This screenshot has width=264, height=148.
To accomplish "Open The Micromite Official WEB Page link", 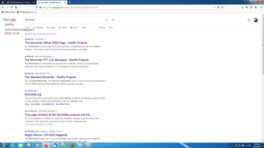I will tap(56, 43).
